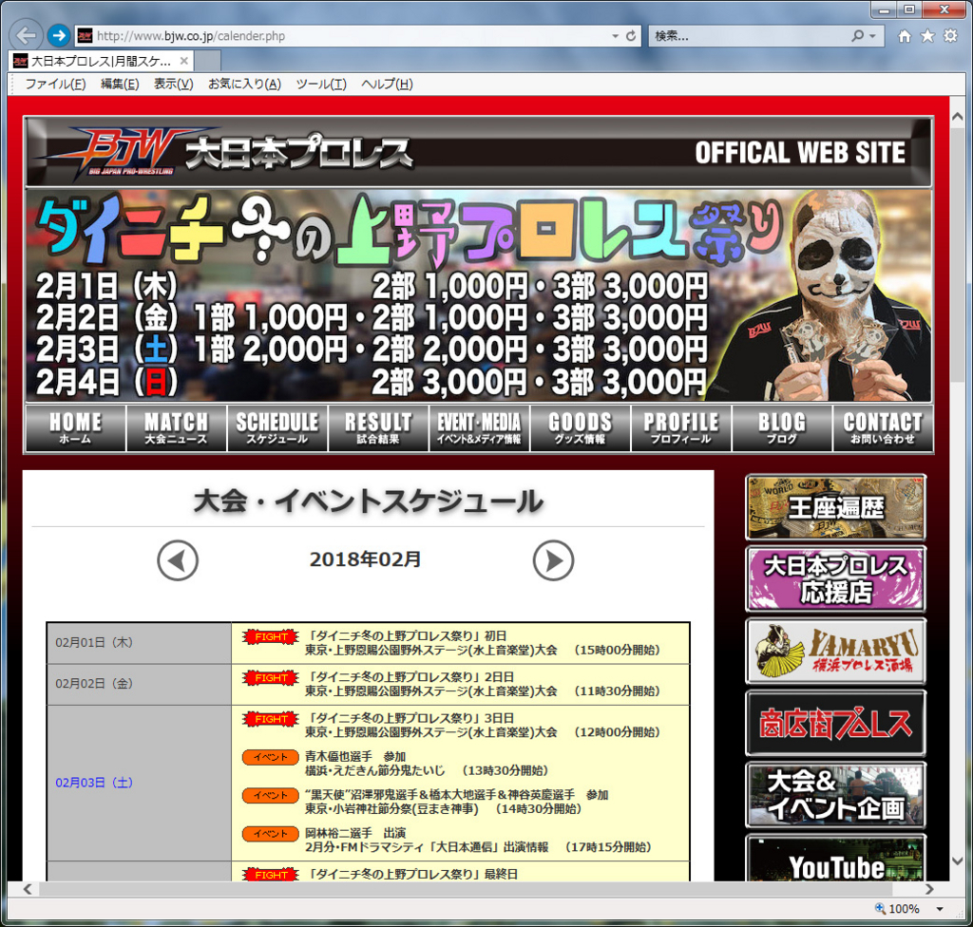This screenshot has height=927, width=973.
Task: Click GOODS グッズ情報 navigation button
Action: click(x=581, y=428)
